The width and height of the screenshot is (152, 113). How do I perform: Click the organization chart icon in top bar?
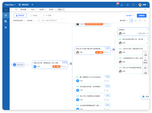(x=122, y=5)
